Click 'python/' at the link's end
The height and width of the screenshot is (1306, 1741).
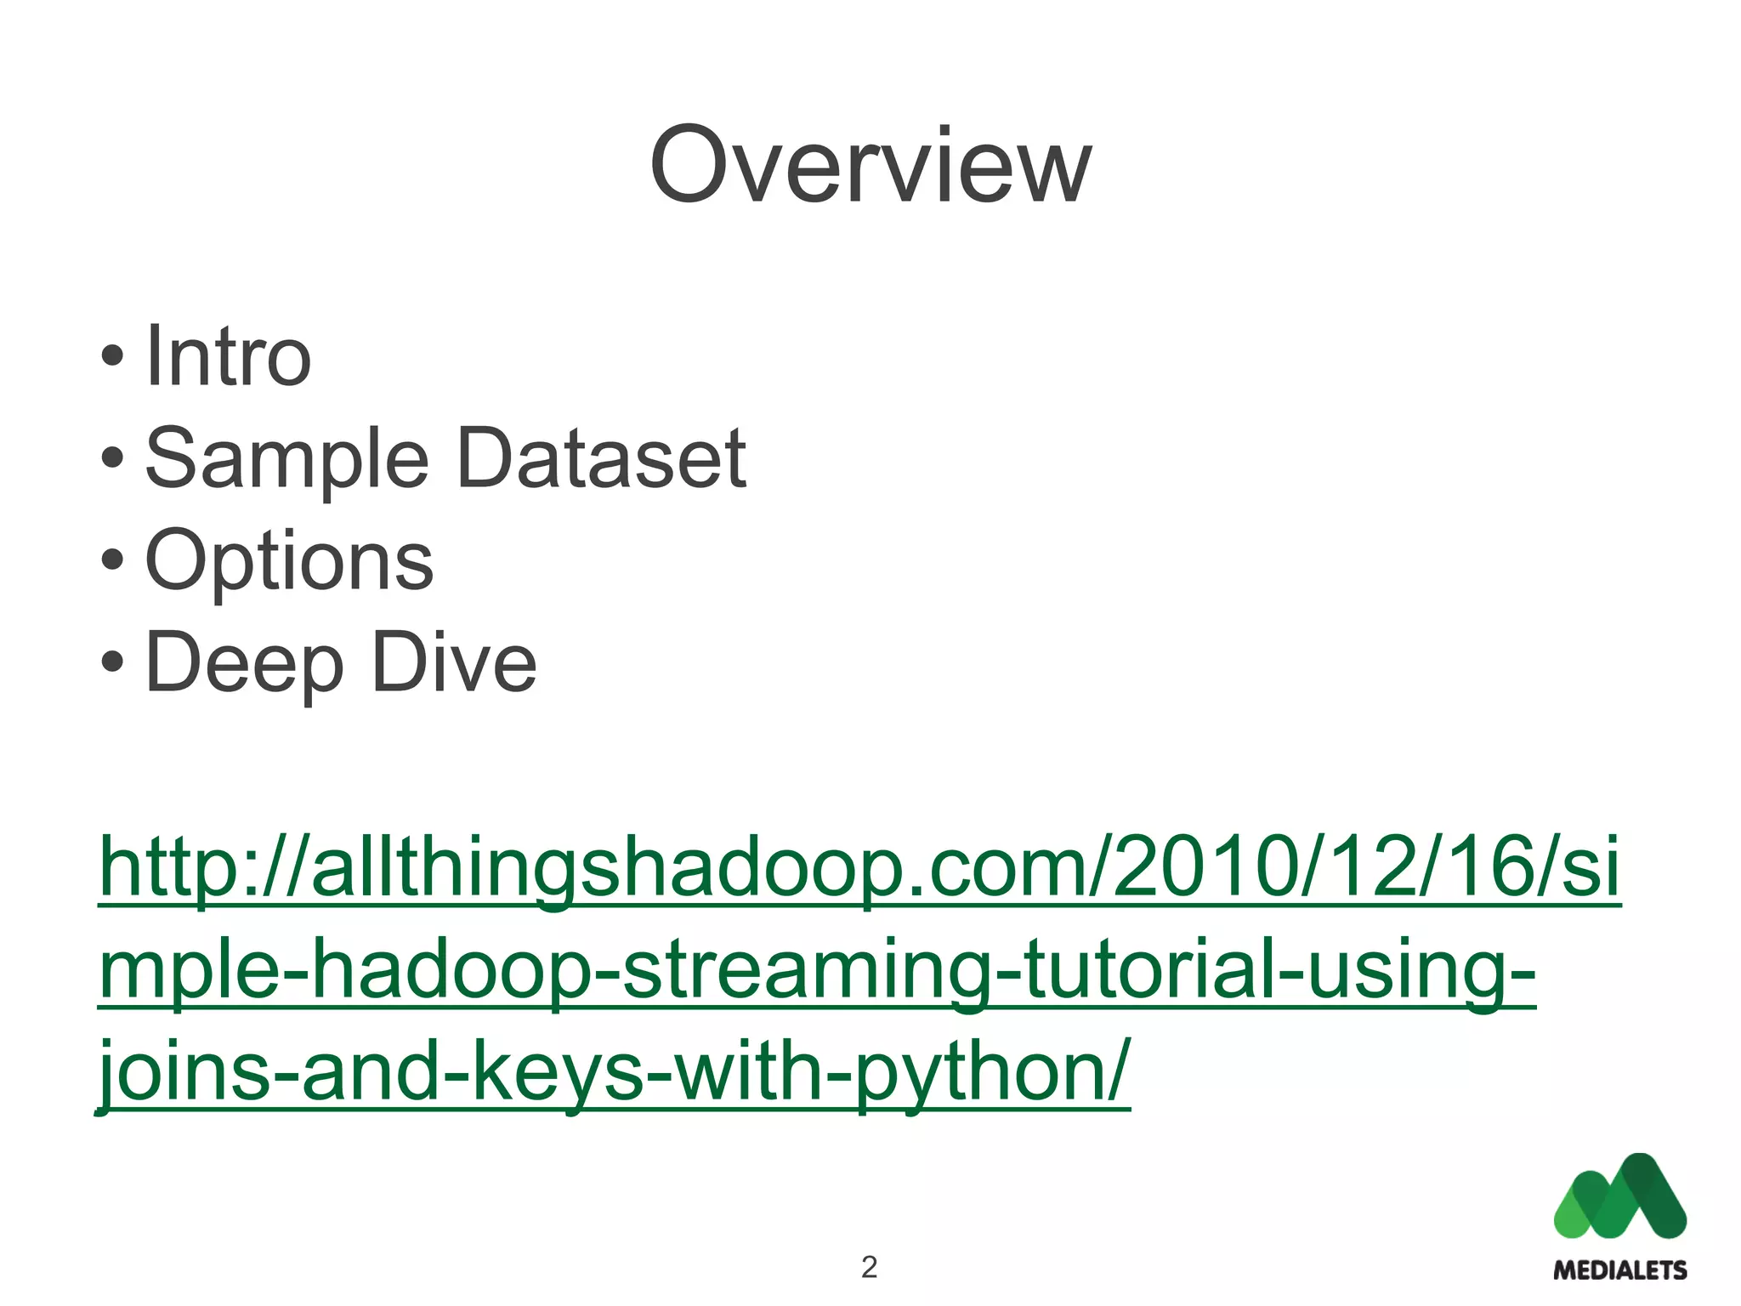coord(993,1073)
